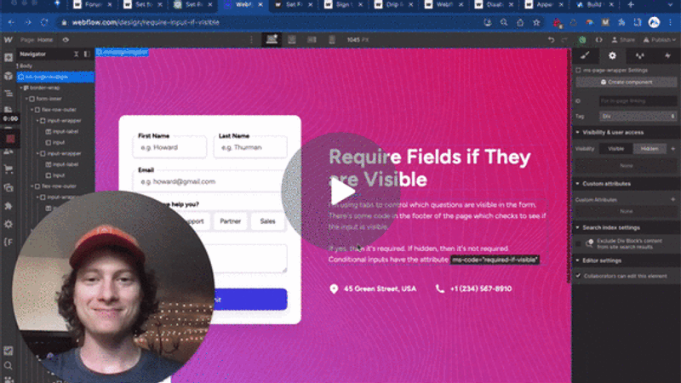Open the code export icon
The width and height of the screenshot is (681, 383).
(x=599, y=39)
